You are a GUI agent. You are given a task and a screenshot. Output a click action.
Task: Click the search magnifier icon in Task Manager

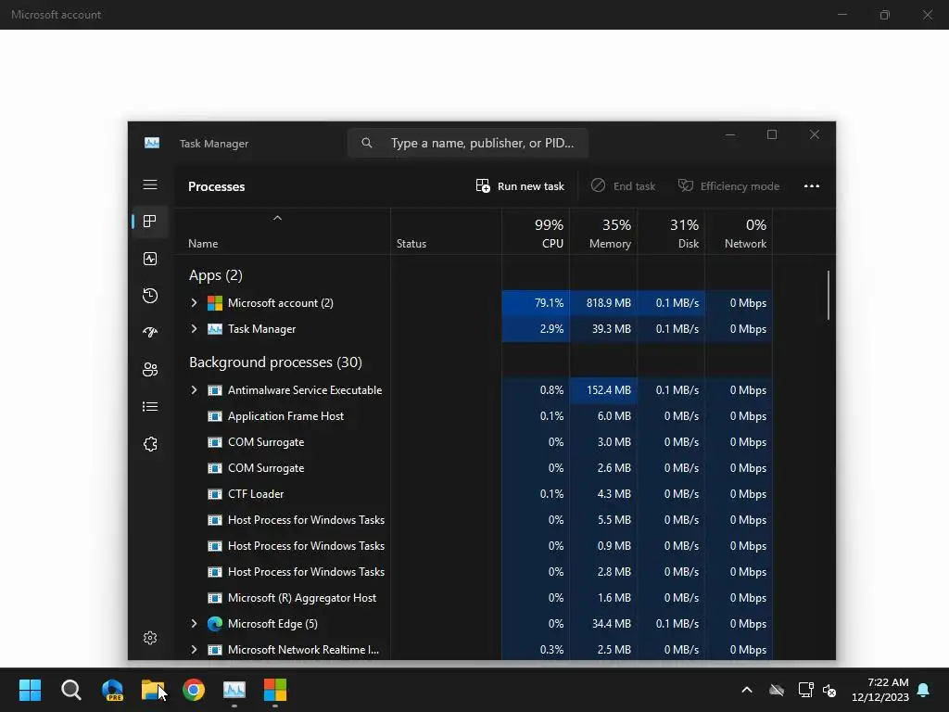[x=367, y=143]
